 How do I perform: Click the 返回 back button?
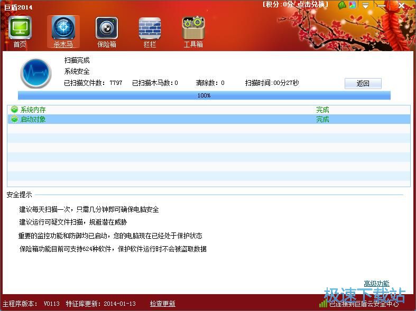[x=363, y=83]
